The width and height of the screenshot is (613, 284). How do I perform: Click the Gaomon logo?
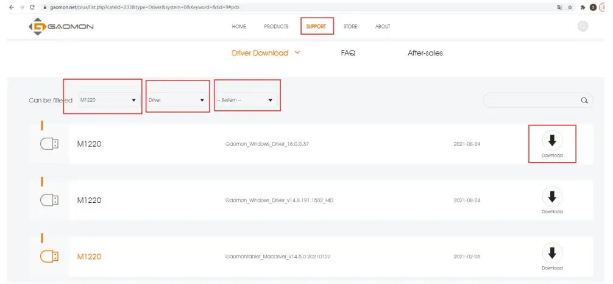[61, 27]
